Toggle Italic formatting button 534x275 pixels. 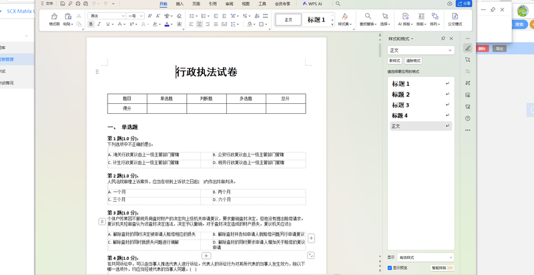point(99,24)
